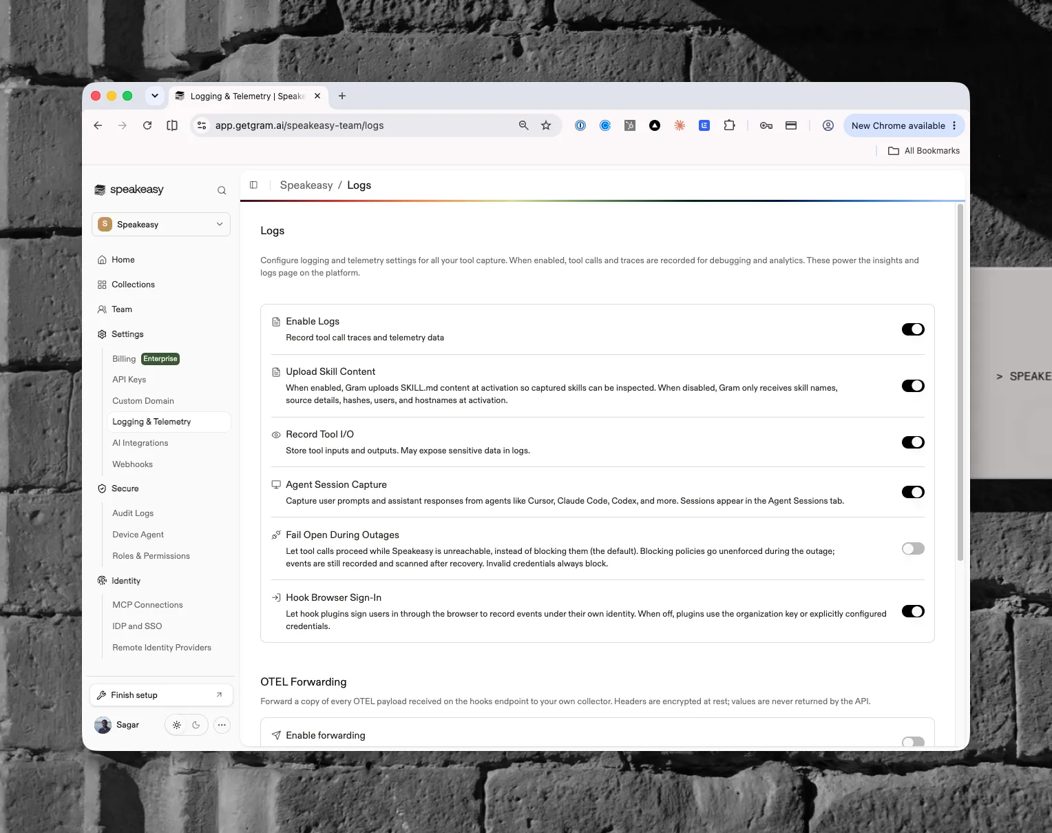
Task: Collapse sidebar using the panel toggle icon
Action: point(253,185)
